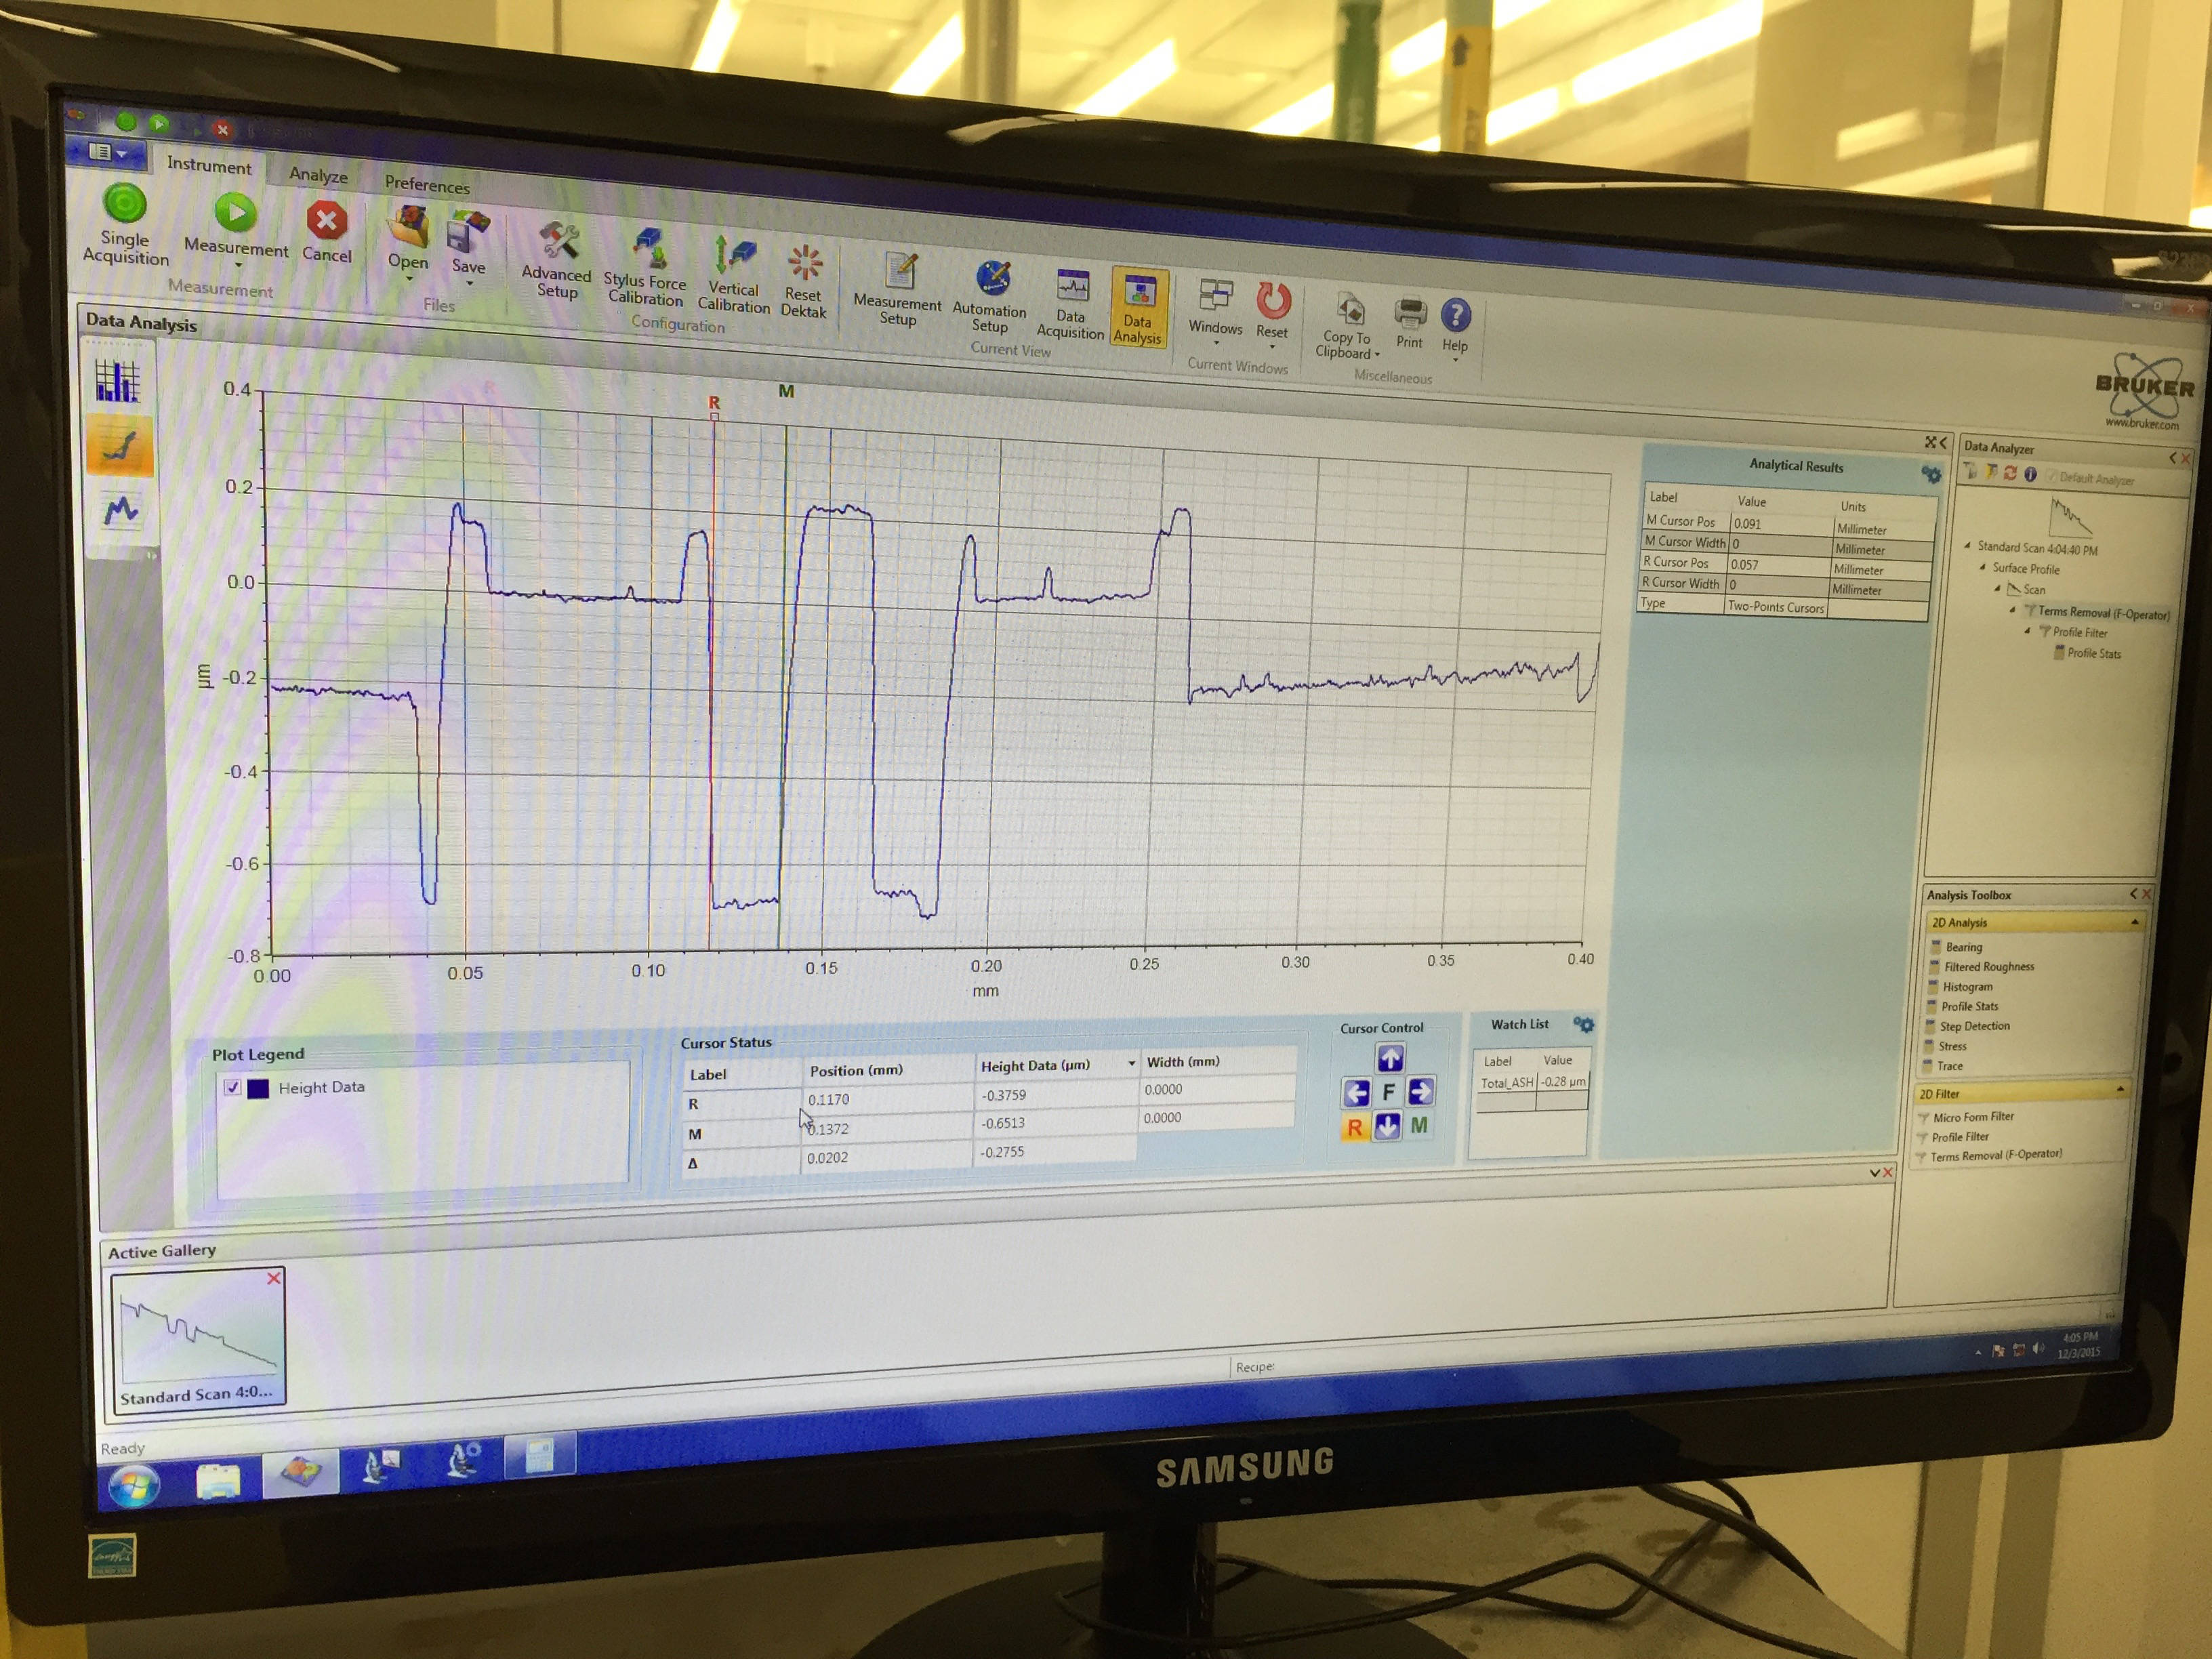Click the F button in Cursor Control
Screen dimensions: 2212x1659
pos(1388,1092)
